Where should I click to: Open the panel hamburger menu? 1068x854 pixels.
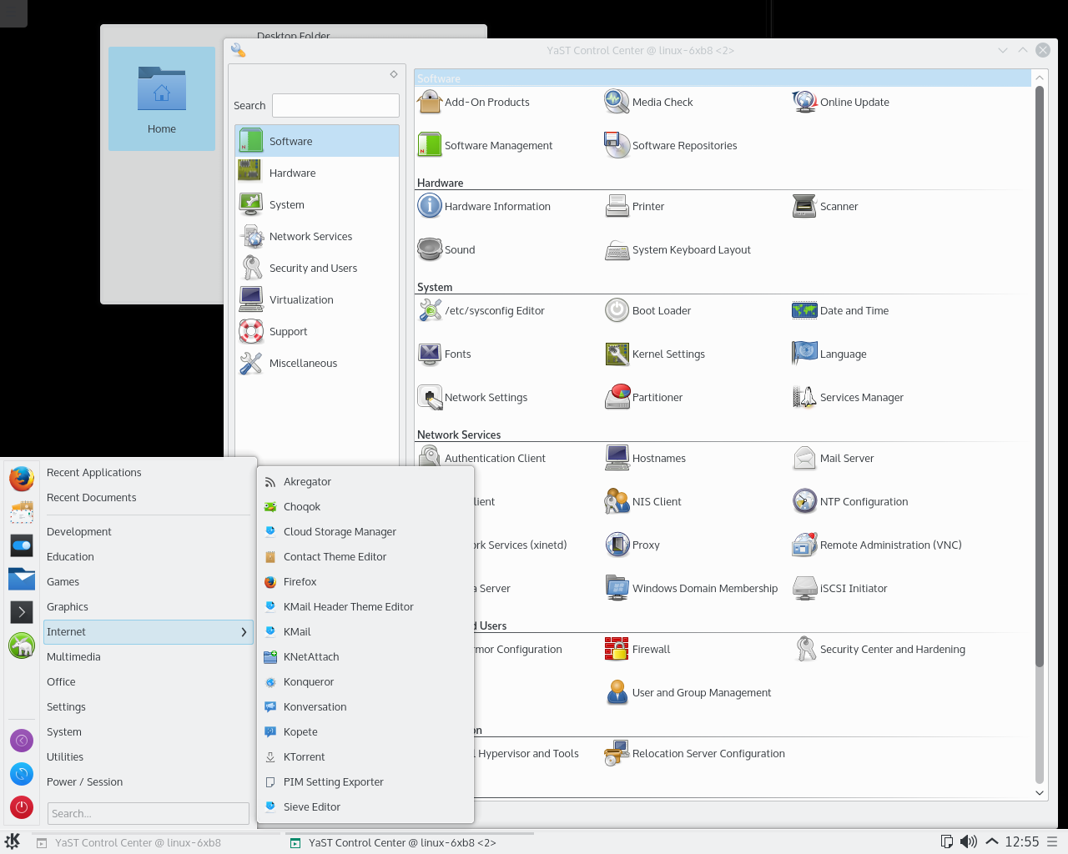(x=1052, y=841)
